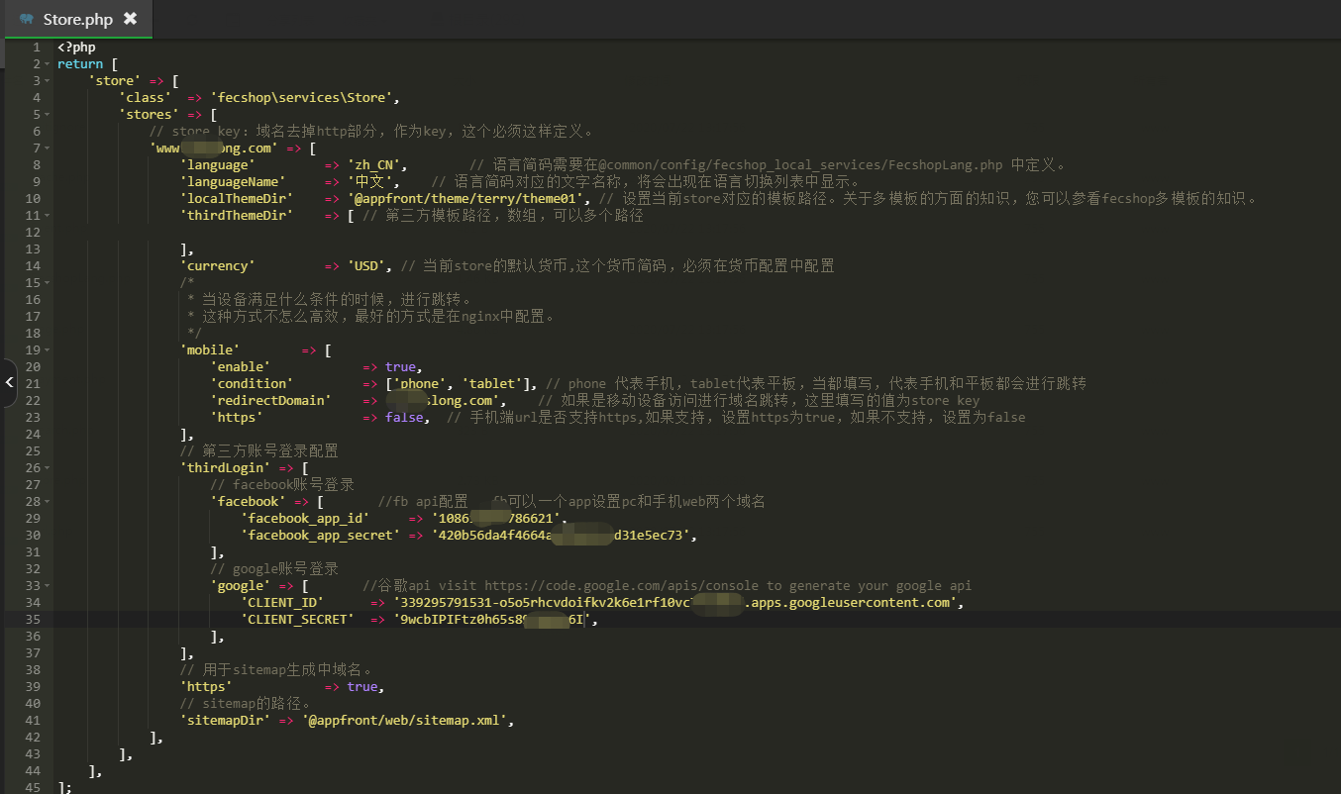This screenshot has height=794, width=1341.
Task: Click the 'currency' key
Action: coord(218,266)
